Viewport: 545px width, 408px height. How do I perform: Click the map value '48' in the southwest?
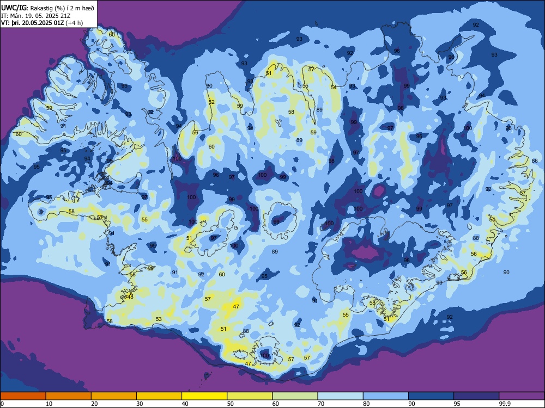[x=130, y=296]
